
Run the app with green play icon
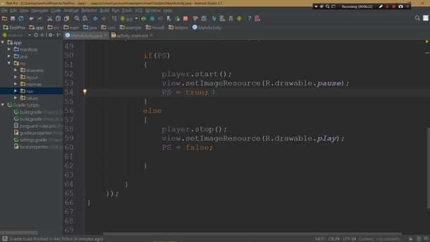pyautogui.click(x=144, y=18)
